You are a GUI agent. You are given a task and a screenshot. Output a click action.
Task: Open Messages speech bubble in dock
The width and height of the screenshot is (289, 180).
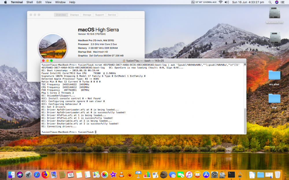click(172, 175)
